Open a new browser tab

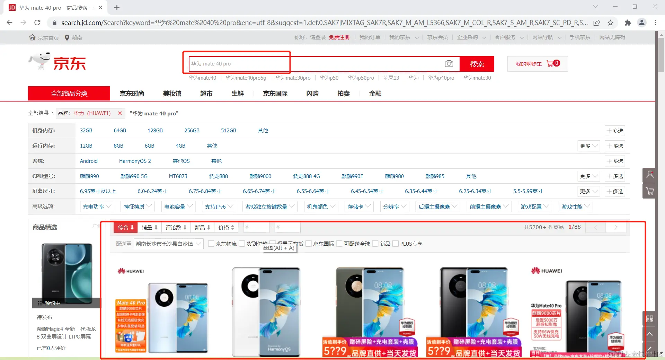tap(117, 7)
